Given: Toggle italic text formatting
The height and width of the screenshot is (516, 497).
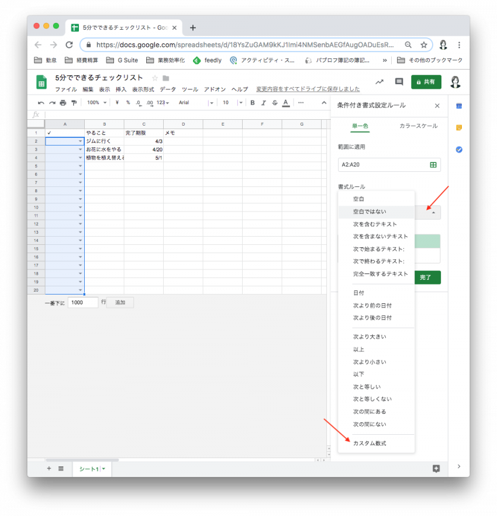Looking at the screenshot, I should coord(264,103).
